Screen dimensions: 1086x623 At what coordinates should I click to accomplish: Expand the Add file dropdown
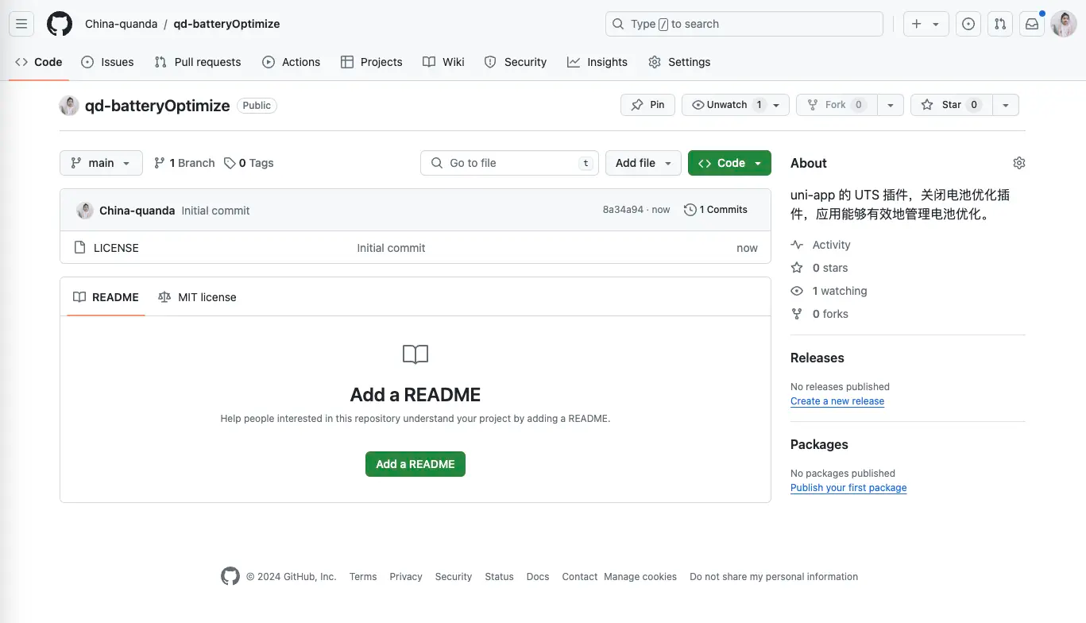click(643, 162)
